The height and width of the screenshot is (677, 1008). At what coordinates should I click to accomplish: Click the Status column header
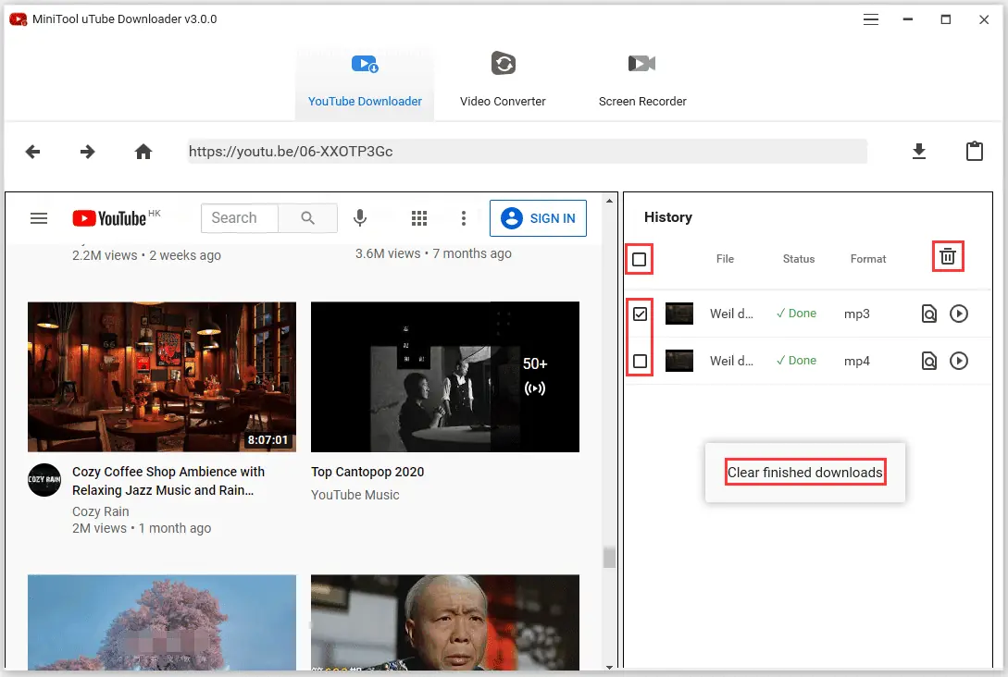(799, 259)
